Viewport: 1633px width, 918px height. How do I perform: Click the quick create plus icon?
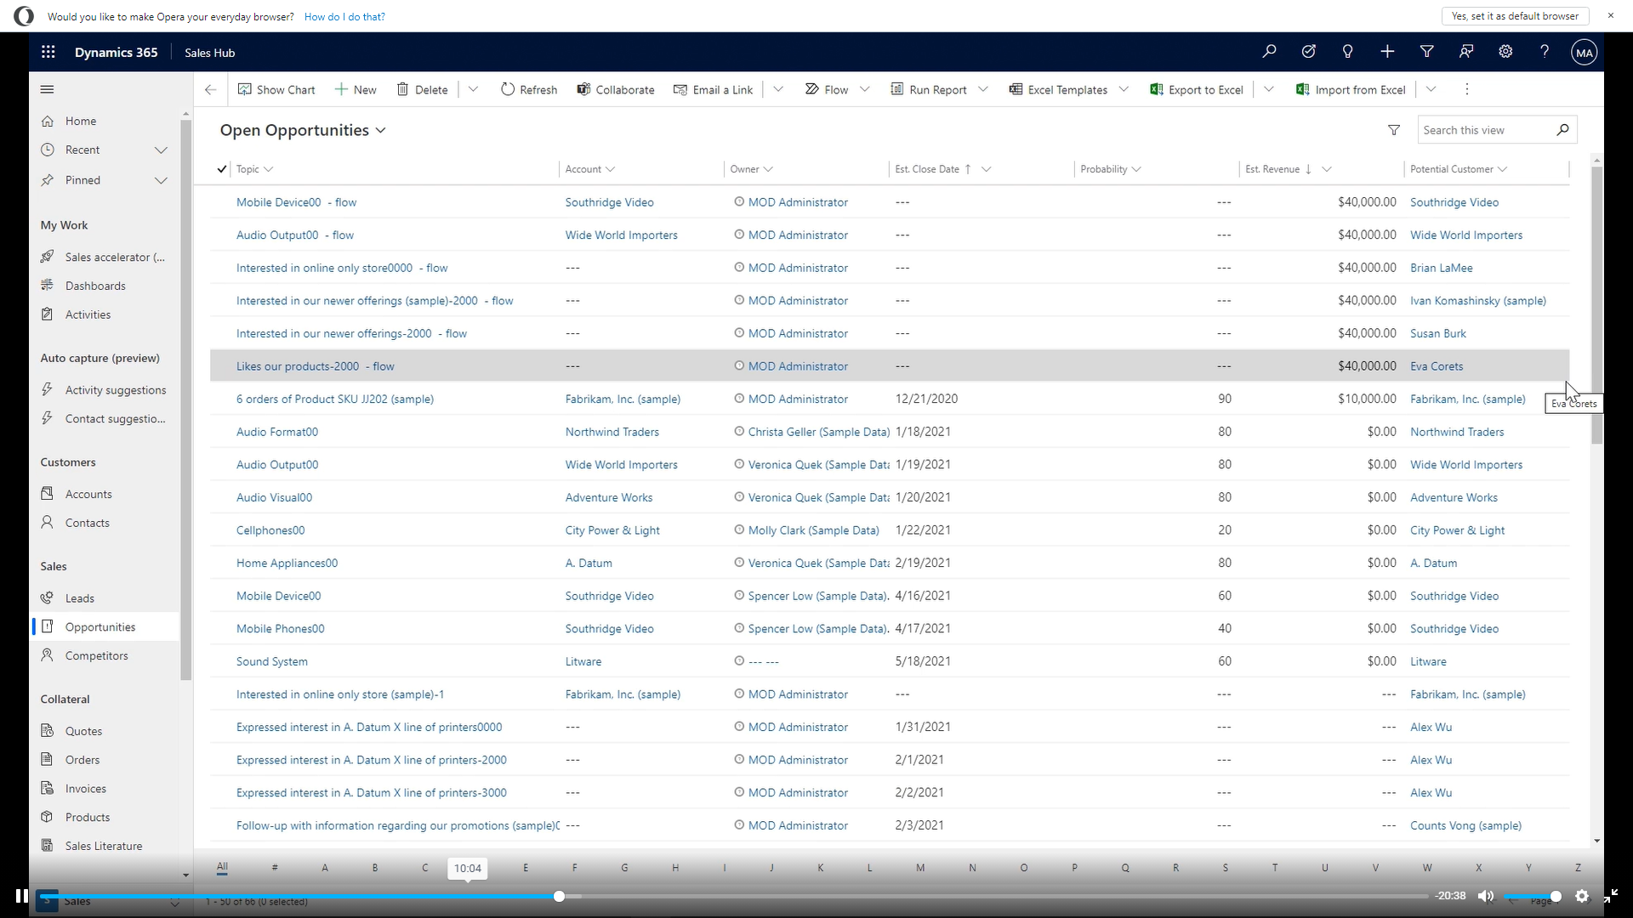(x=1387, y=52)
